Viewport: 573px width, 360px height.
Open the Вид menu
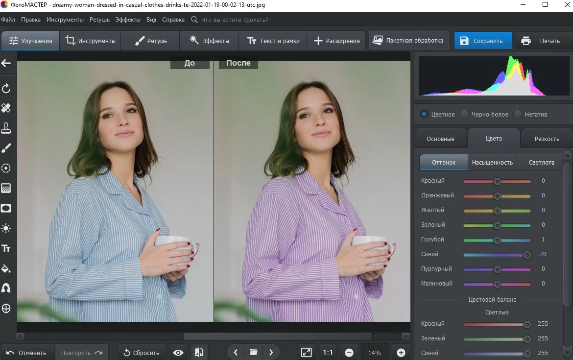[x=151, y=20]
